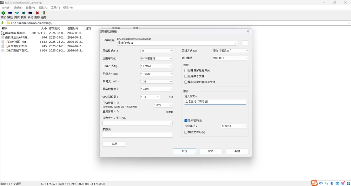The width and height of the screenshot is (351, 186).
Task: Click the Move (移动) arrow icon
Action: tap(31, 13)
